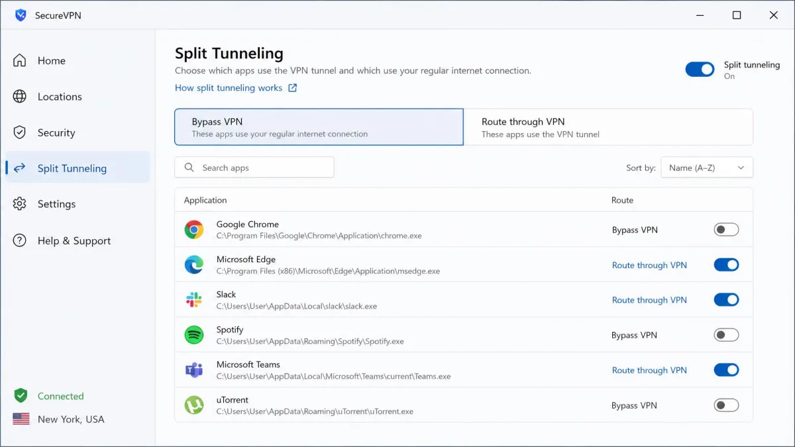Click the Home house icon in sidebar
Viewport: 795px width, 447px height.
[20, 60]
